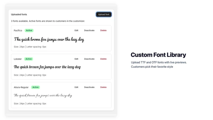Delete the Lobster font

(103, 59)
